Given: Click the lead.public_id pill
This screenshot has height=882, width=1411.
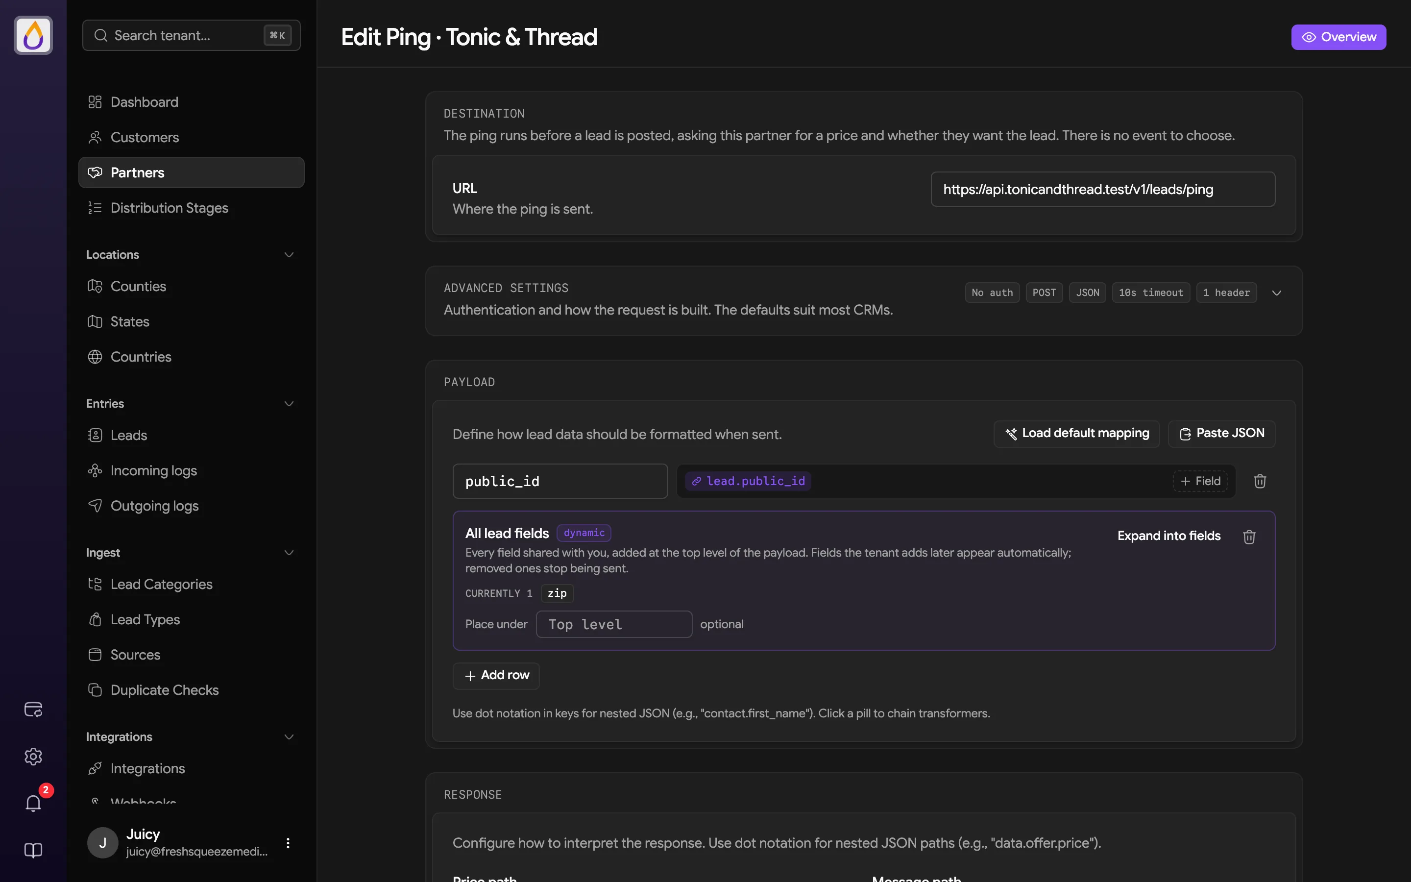Looking at the screenshot, I should click(x=748, y=481).
